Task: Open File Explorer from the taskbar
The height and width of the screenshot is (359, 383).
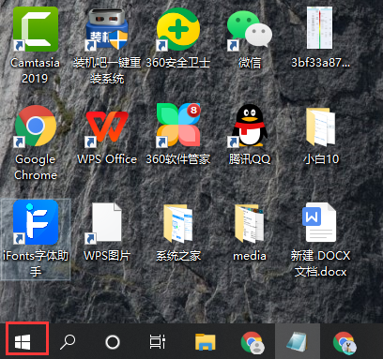Action: point(205,342)
